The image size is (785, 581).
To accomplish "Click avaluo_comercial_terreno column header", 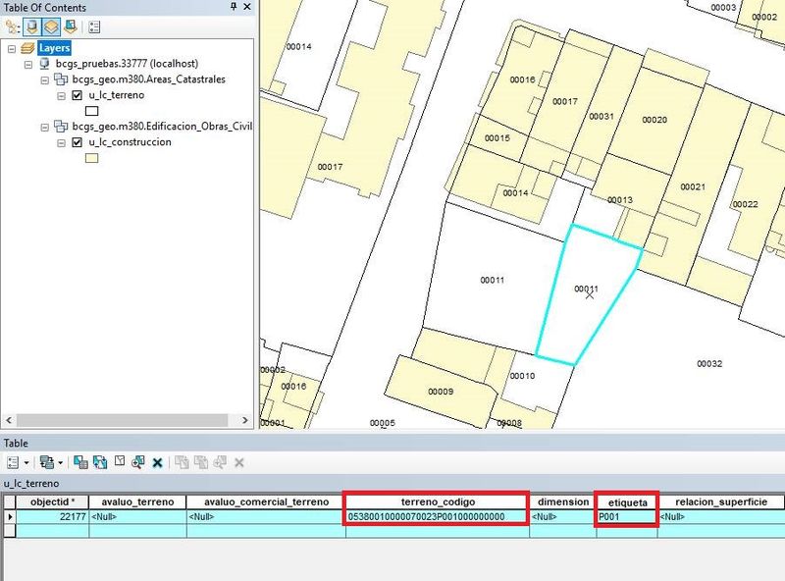I will point(266,502).
